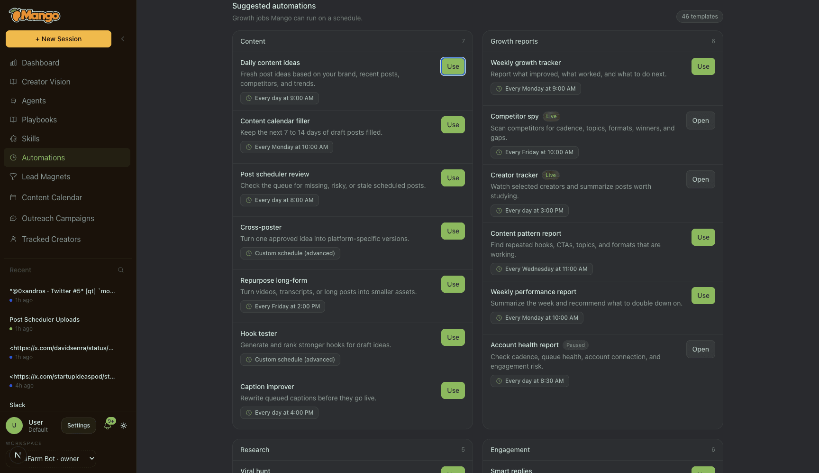
Task: Click 'Every Friday at 2:00 PM' schedule chip
Action: click(x=282, y=306)
